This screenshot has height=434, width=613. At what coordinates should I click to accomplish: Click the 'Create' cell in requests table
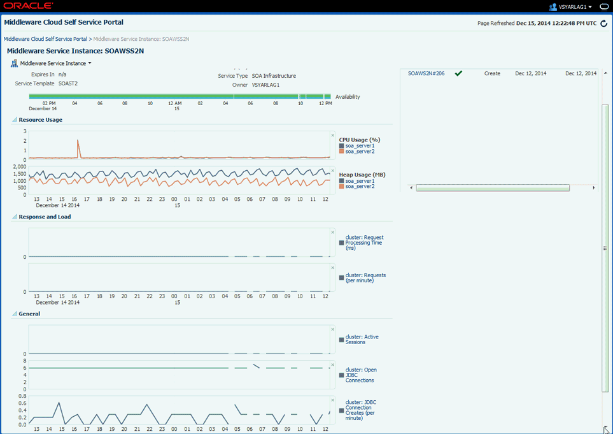492,73
